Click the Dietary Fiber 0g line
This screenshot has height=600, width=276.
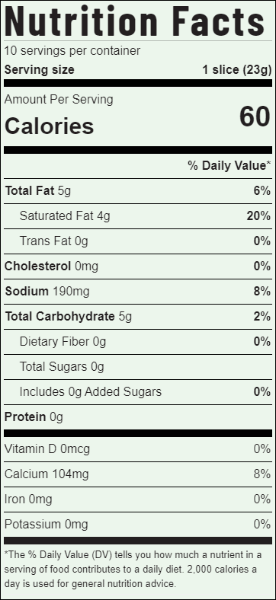coord(138,342)
